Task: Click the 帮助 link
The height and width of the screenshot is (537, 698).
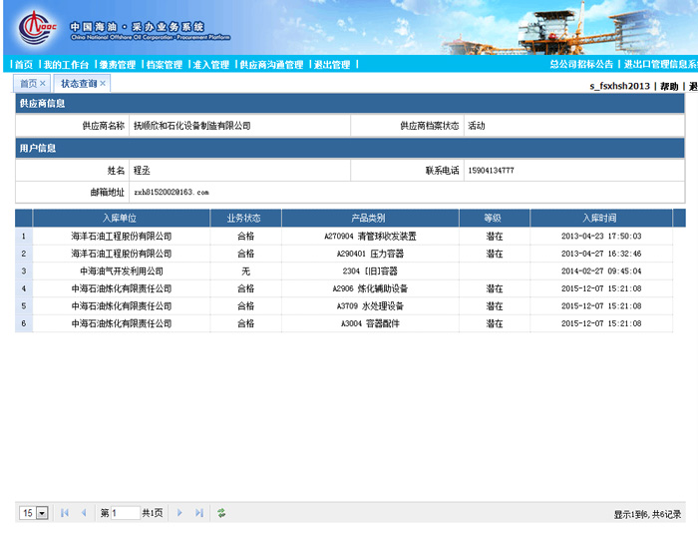Action: (669, 87)
